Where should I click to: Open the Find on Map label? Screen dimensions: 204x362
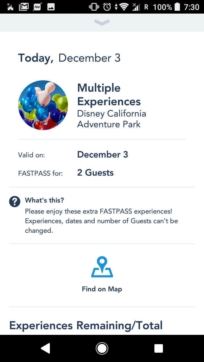point(102,289)
